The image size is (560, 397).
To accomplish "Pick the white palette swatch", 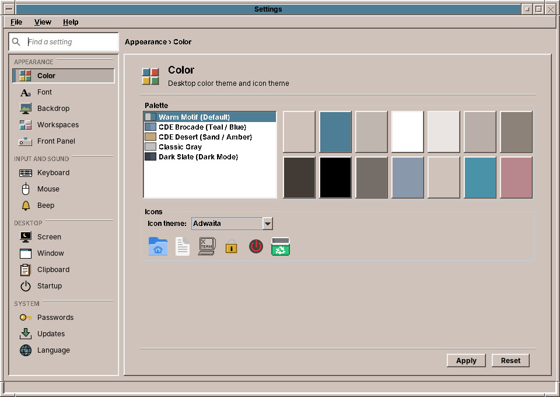I will [408, 132].
